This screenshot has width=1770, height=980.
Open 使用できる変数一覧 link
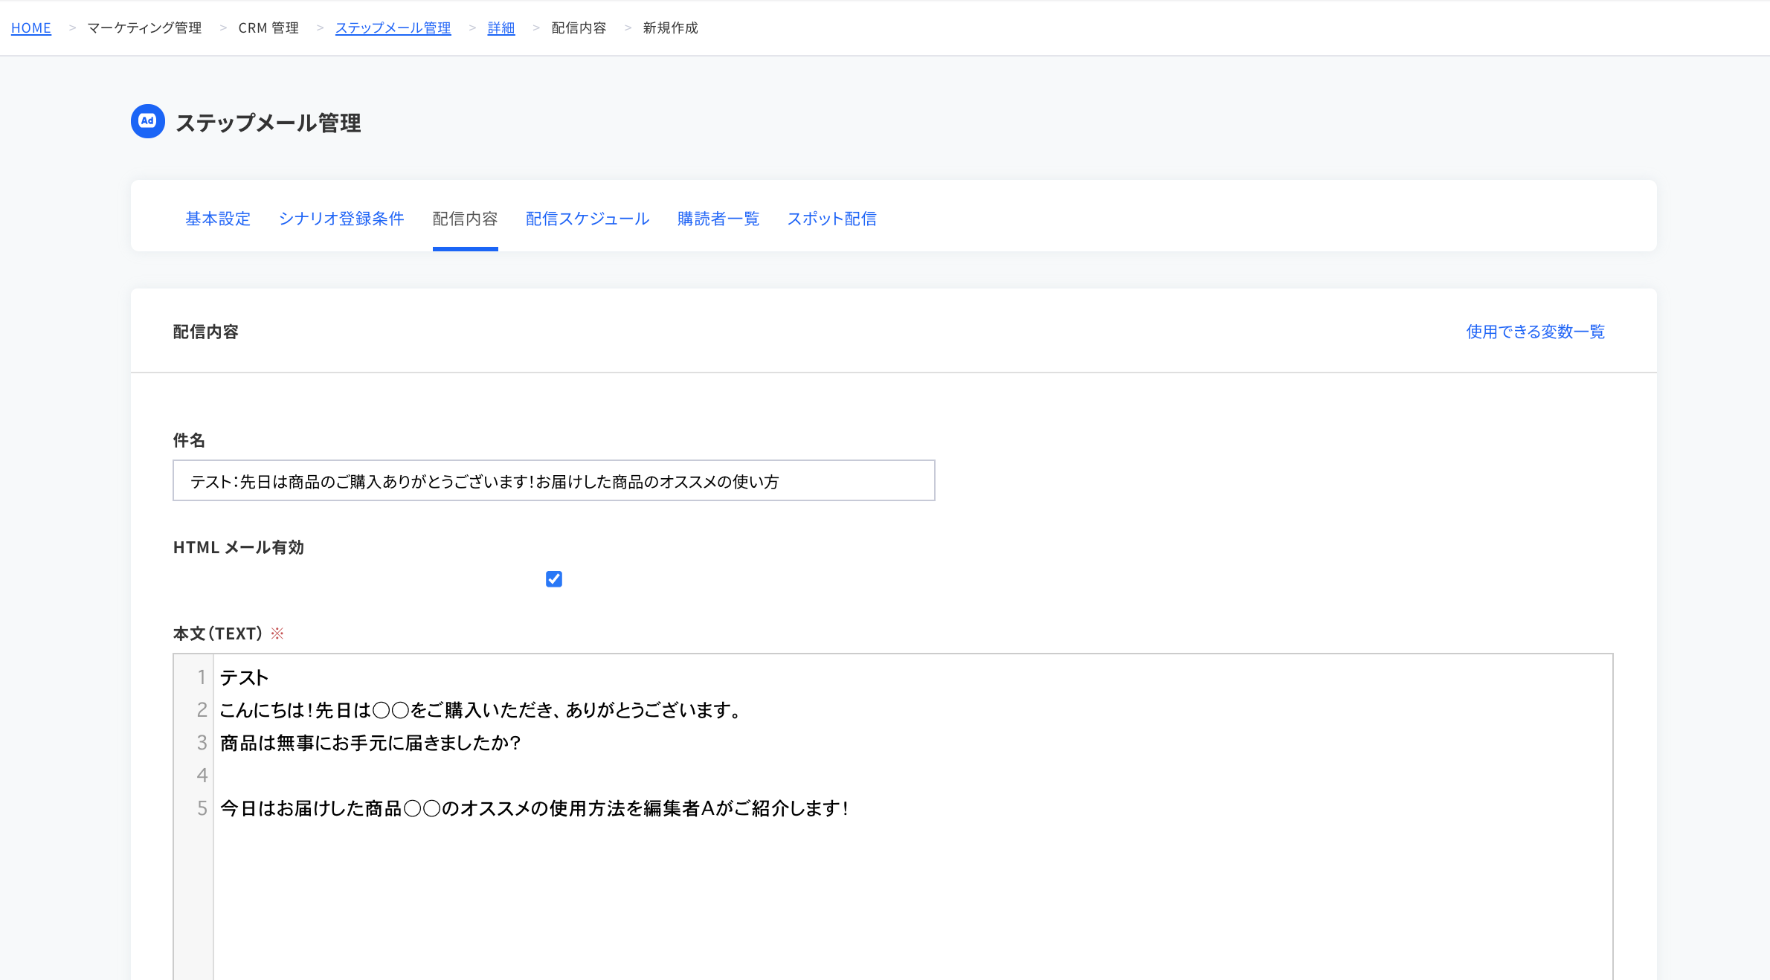(1536, 332)
